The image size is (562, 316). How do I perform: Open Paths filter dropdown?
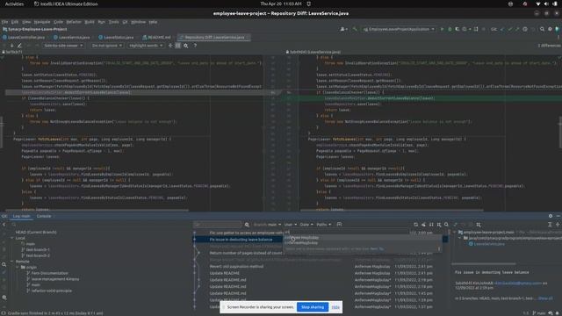point(324,225)
